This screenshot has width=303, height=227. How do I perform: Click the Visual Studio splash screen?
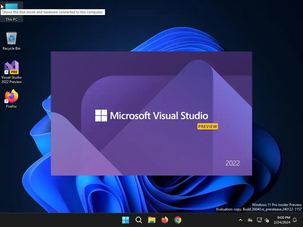[x=151, y=113]
